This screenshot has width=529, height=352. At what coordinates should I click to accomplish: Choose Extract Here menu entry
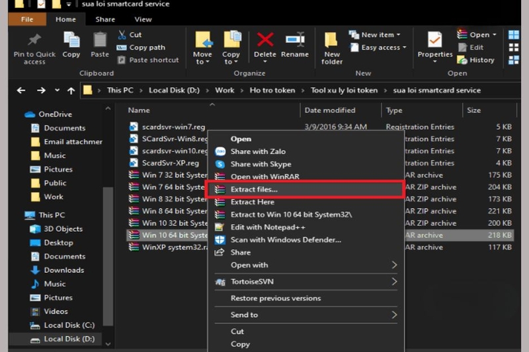[306, 202]
